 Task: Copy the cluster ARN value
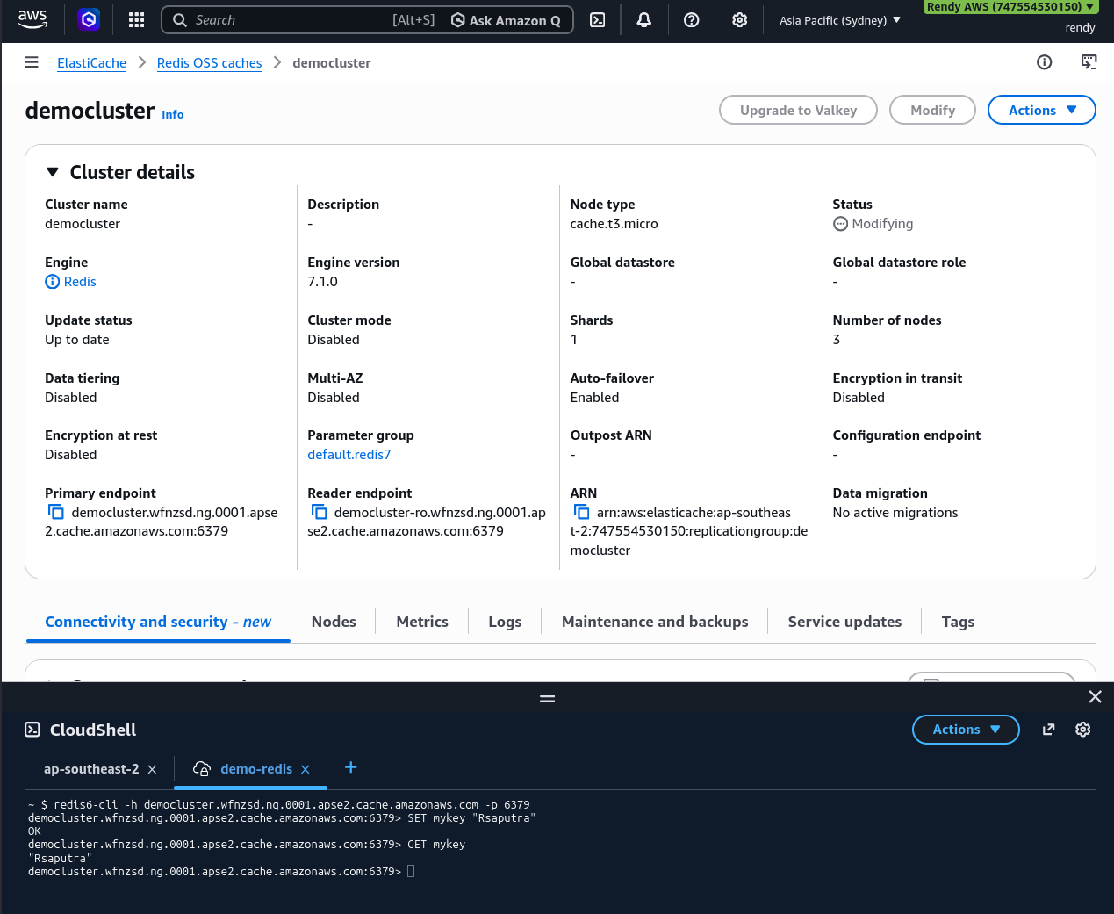(x=581, y=512)
